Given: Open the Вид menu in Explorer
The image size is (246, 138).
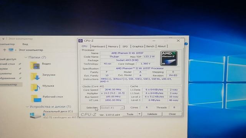Looking at the screenshot, I should [x=25, y=44].
